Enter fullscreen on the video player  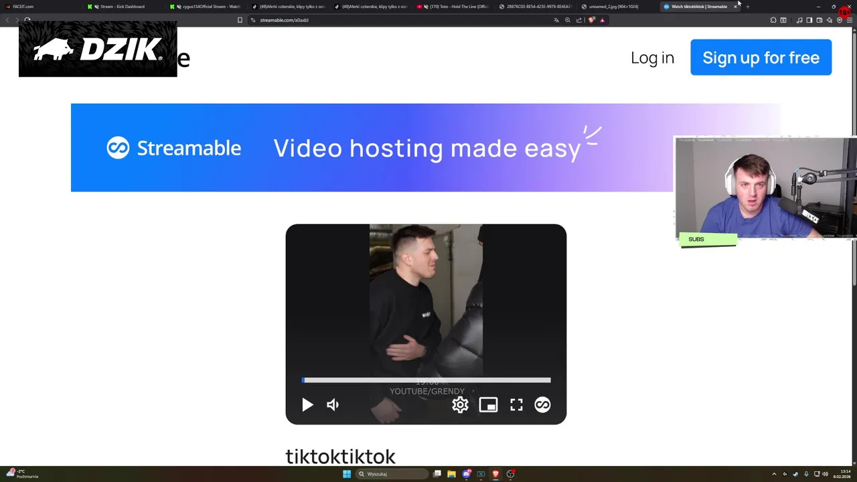(516, 404)
